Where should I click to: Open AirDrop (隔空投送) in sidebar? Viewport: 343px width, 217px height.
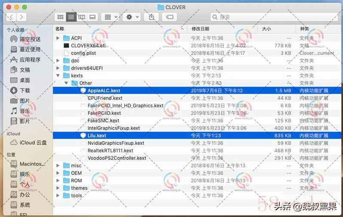pyautogui.click(x=26, y=39)
